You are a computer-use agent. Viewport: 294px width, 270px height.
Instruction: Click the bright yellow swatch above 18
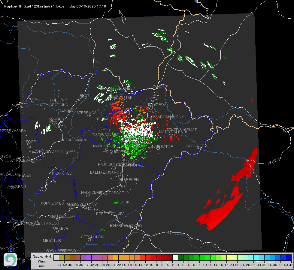coord(229,257)
